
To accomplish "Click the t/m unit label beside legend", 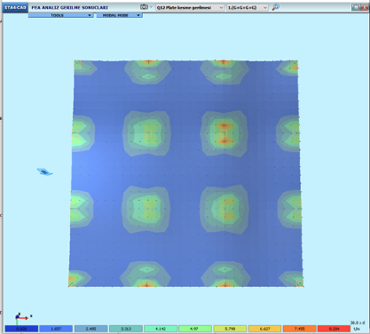I will [357, 329].
